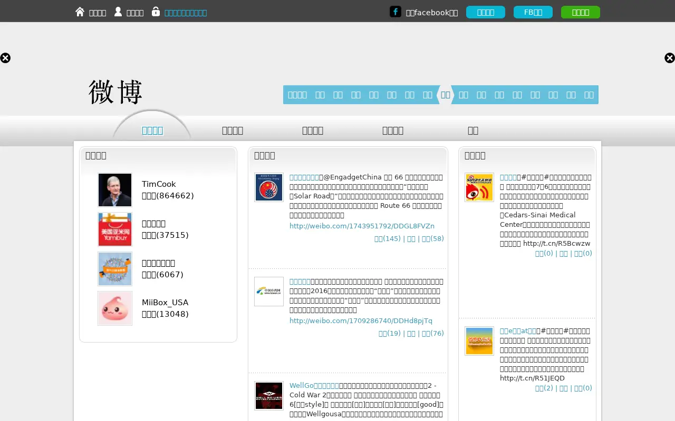Click the Weibo calligraphy logo

115,92
